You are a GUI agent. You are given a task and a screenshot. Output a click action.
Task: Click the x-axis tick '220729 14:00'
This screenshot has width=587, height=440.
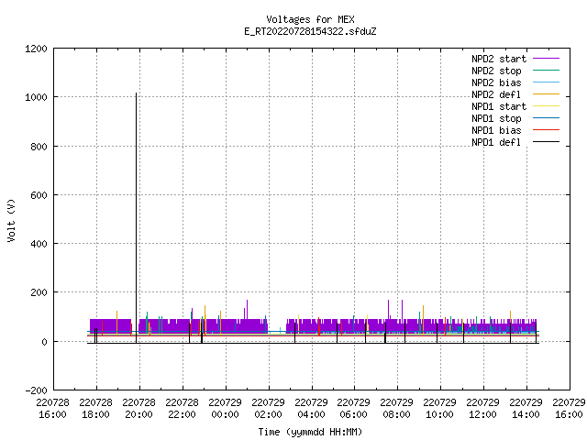click(526, 409)
